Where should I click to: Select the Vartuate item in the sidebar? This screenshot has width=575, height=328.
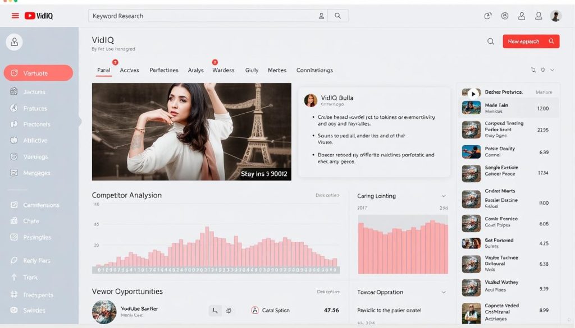coord(38,73)
